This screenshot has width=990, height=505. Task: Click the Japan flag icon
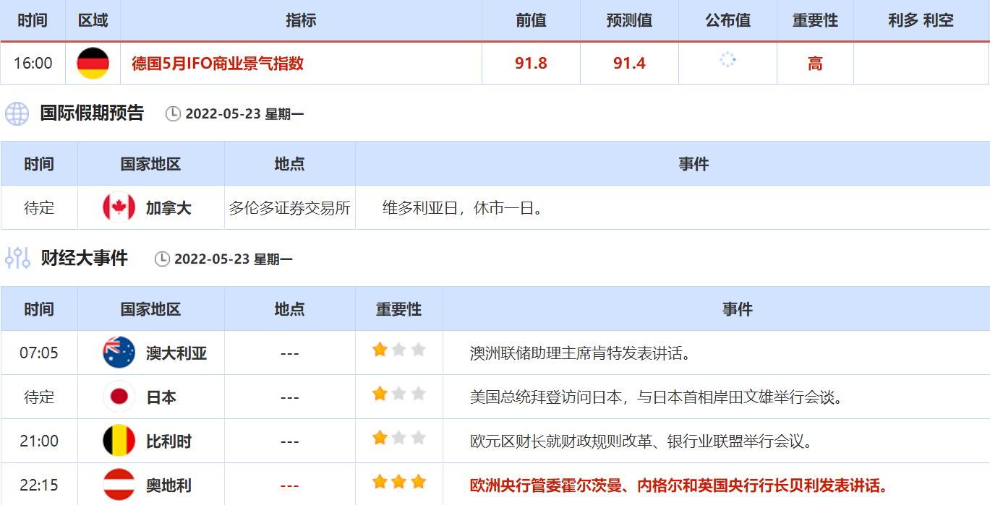coord(119,397)
